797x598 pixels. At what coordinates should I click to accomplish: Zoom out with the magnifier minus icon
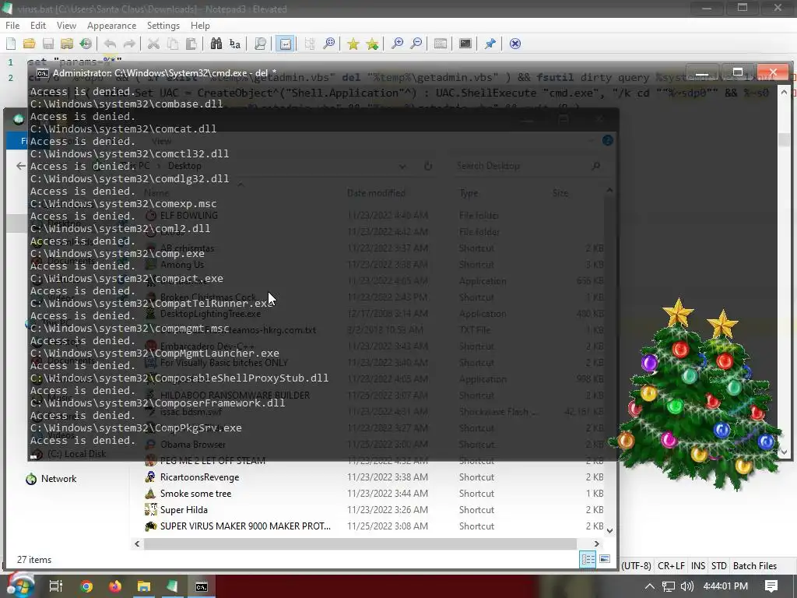click(416, 44)
